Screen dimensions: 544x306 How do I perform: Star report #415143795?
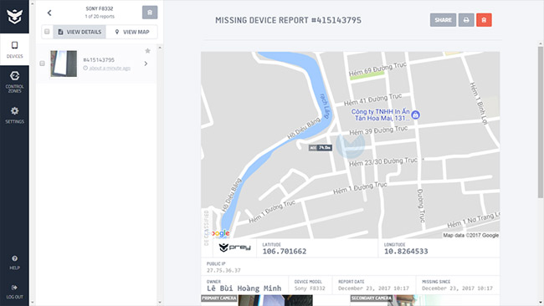point(147,51)
